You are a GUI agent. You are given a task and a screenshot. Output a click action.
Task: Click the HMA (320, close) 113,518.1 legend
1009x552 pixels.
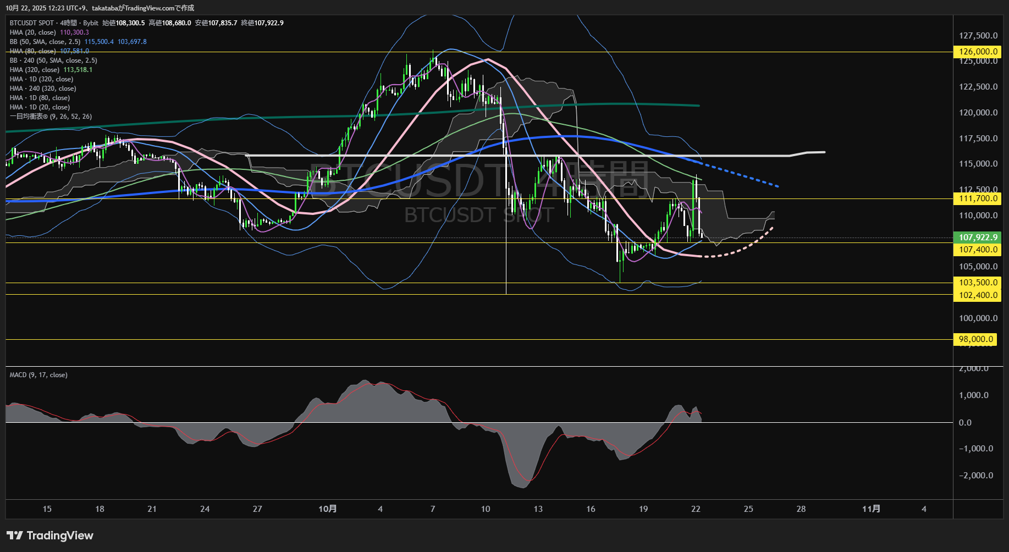pyautogui.click(x=51, y=70)
